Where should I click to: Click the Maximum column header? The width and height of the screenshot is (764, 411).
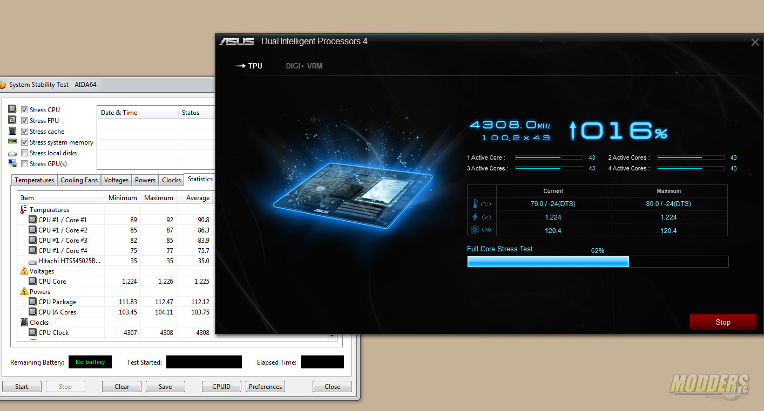tap(159, 198)
